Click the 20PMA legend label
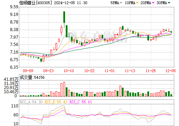Viewport: 179px width, 126px height. click(146, 3)
